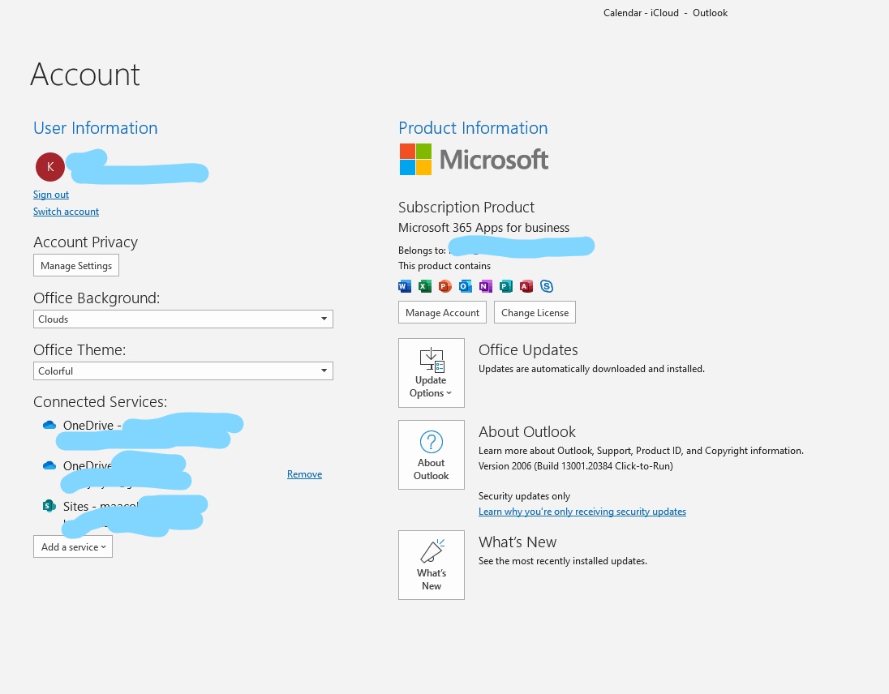Click the Access app icon
The image size is (889, 694).
pyautogui.click(x=526, y=286)
